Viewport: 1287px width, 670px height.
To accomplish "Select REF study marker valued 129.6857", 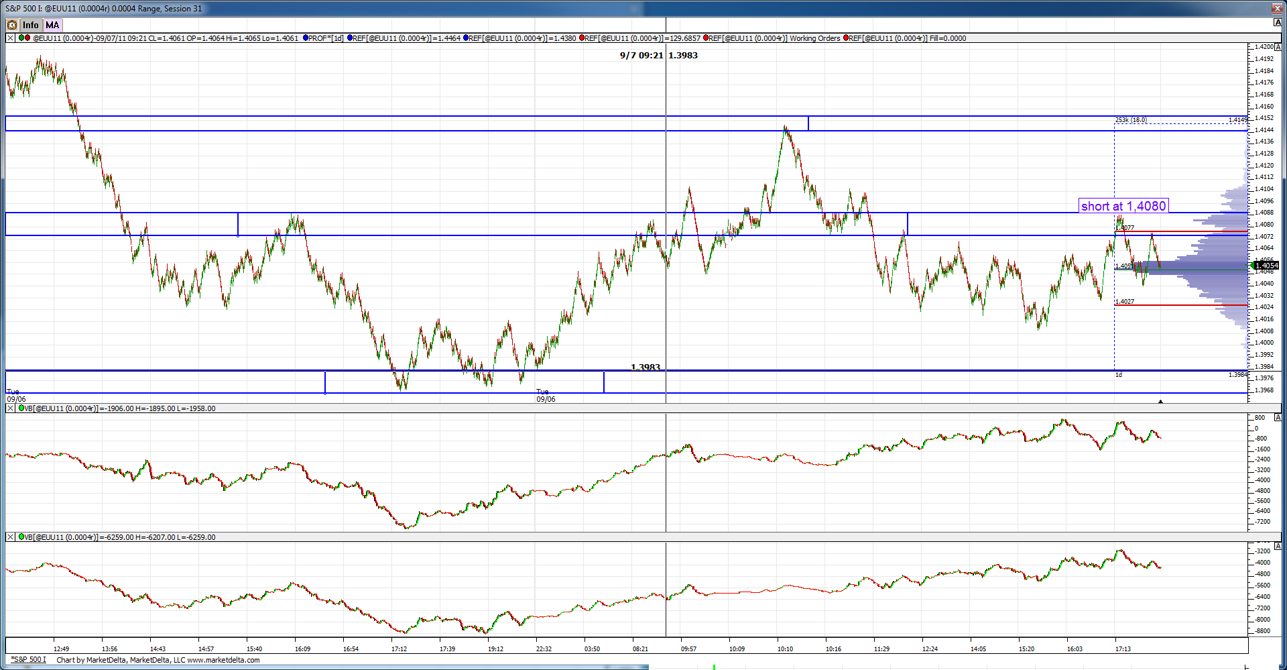I will pos(582,38).
